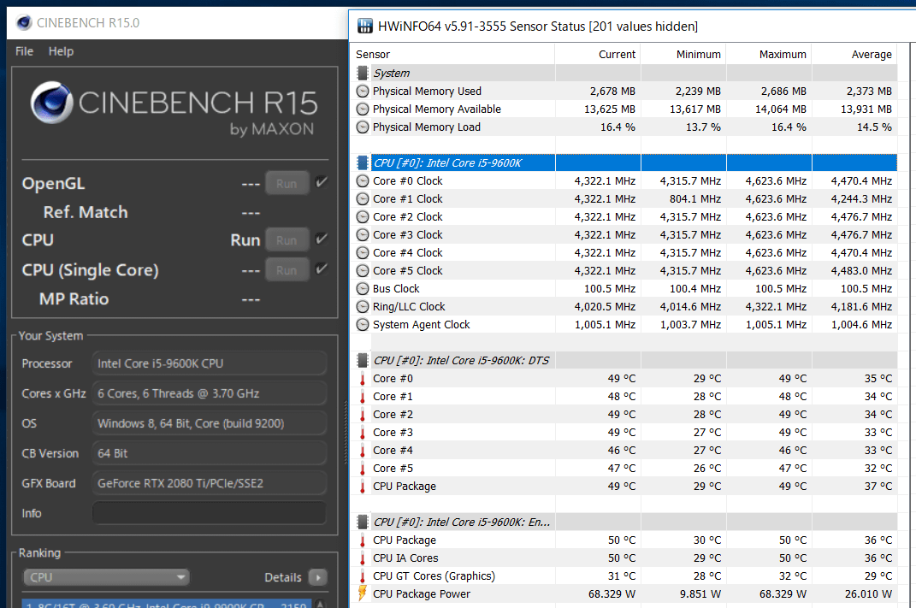Screen dimensions: 916x608
Task: Click Core #5 Clock average 4,483.0 MHz
Action: [x=861, y=271]
